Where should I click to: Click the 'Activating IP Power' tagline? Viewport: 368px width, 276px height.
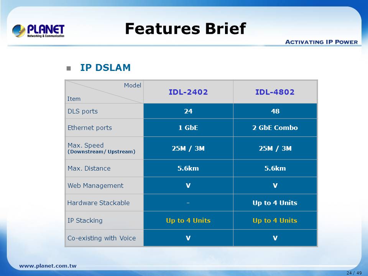pyautogui.click(x=321, y=42)
